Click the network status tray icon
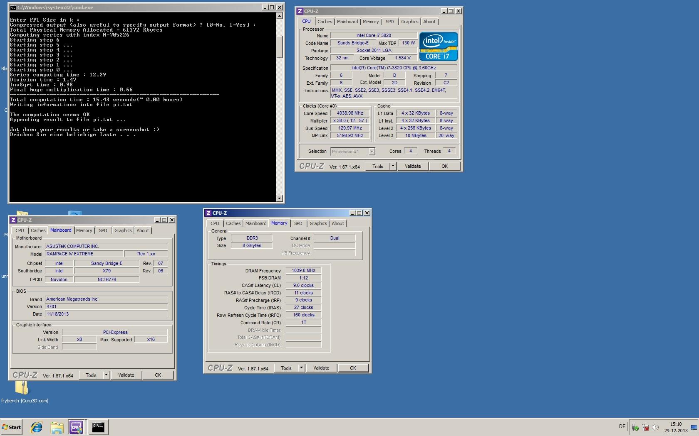This screenshot has height=436, width=699. (x=645, y=427)
